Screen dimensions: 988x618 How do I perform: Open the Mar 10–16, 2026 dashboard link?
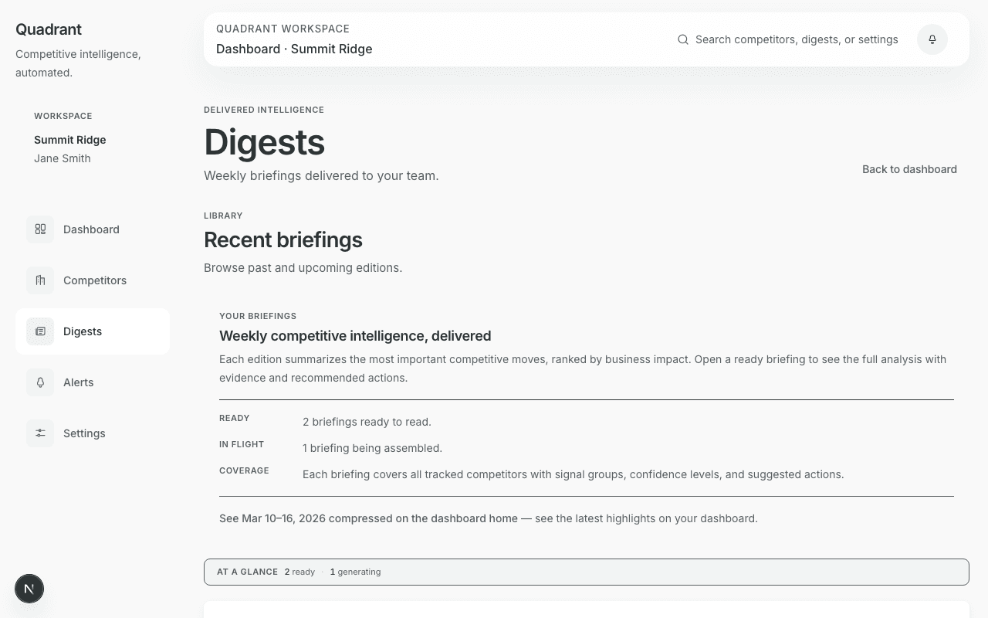coord(368,518)
